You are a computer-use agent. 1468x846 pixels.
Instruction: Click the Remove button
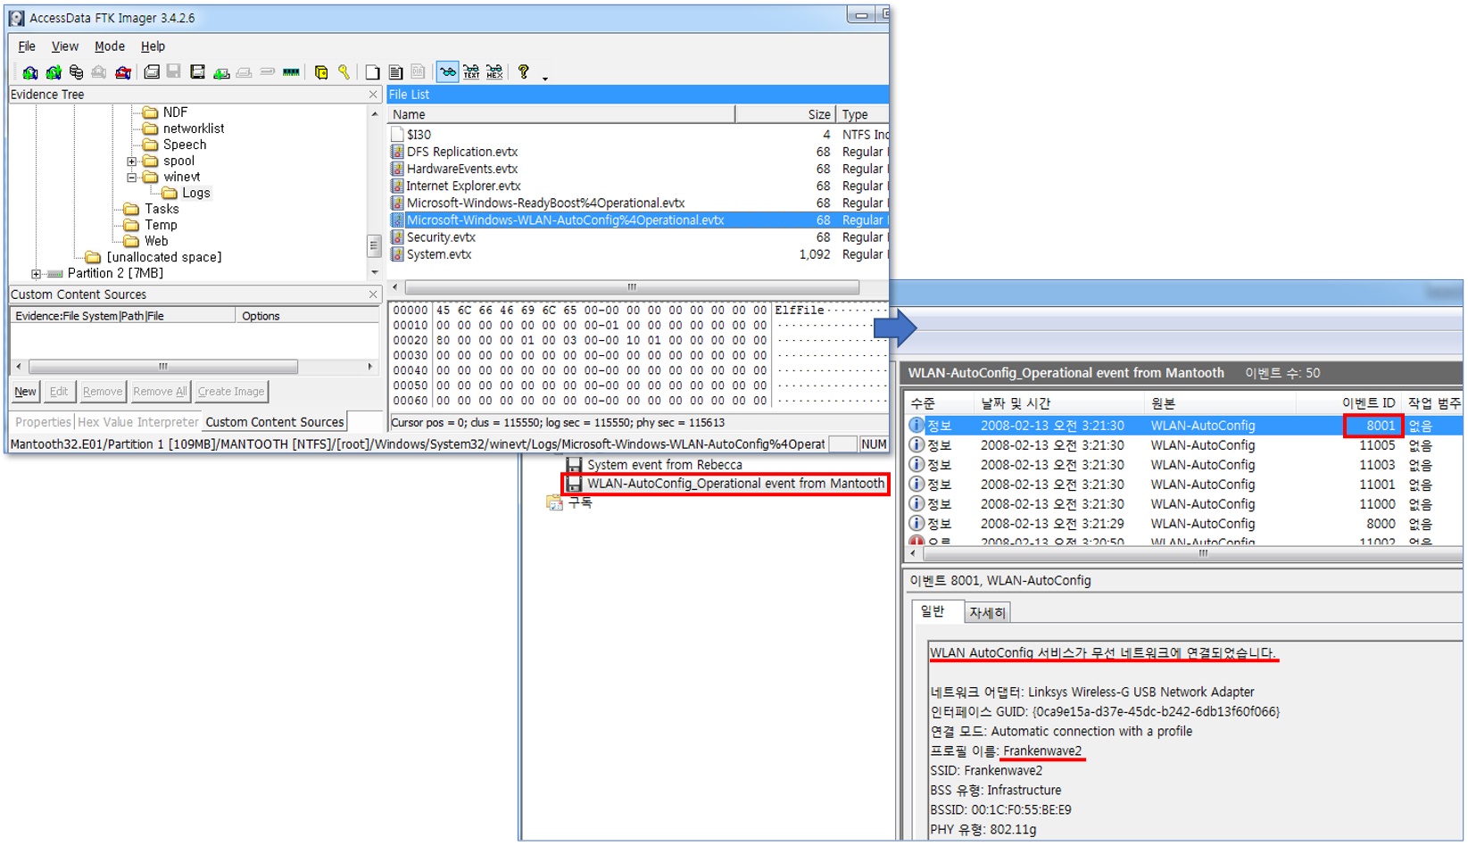click(103, 392)
